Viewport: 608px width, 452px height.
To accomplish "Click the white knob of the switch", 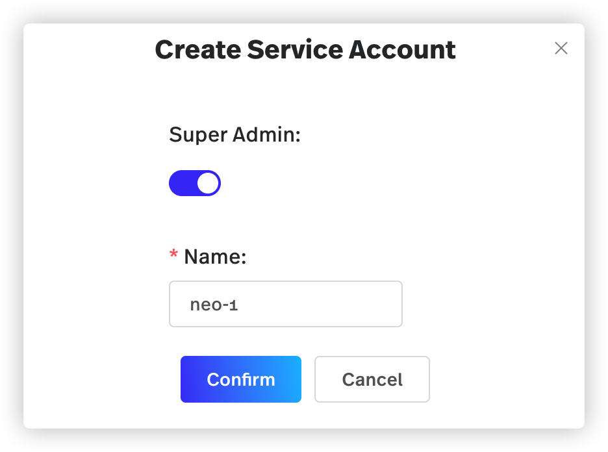I will [209, 183].
